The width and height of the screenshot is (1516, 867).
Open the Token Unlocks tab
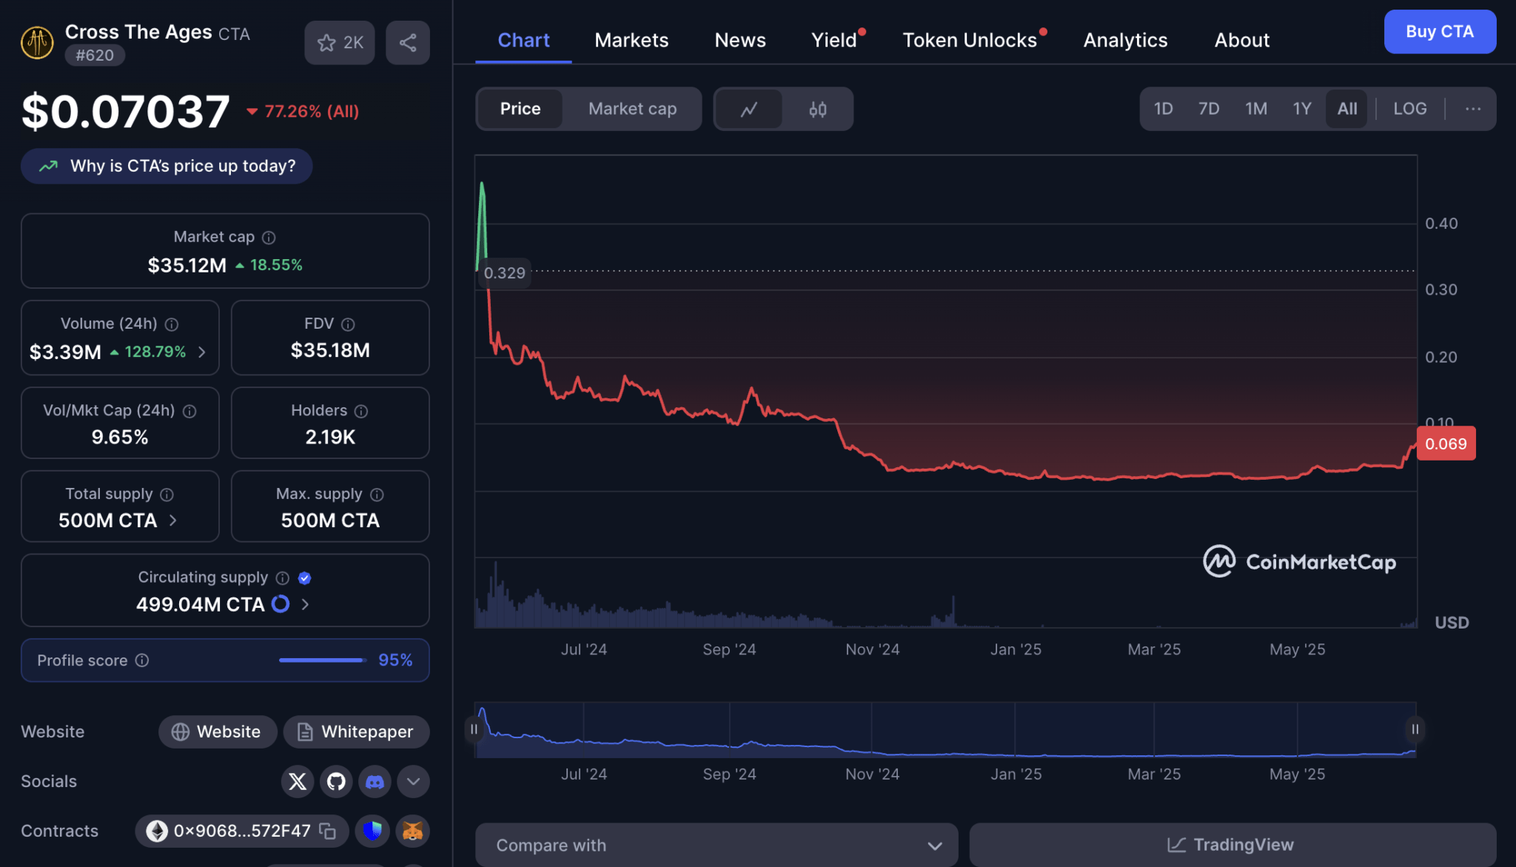point(970,40)
